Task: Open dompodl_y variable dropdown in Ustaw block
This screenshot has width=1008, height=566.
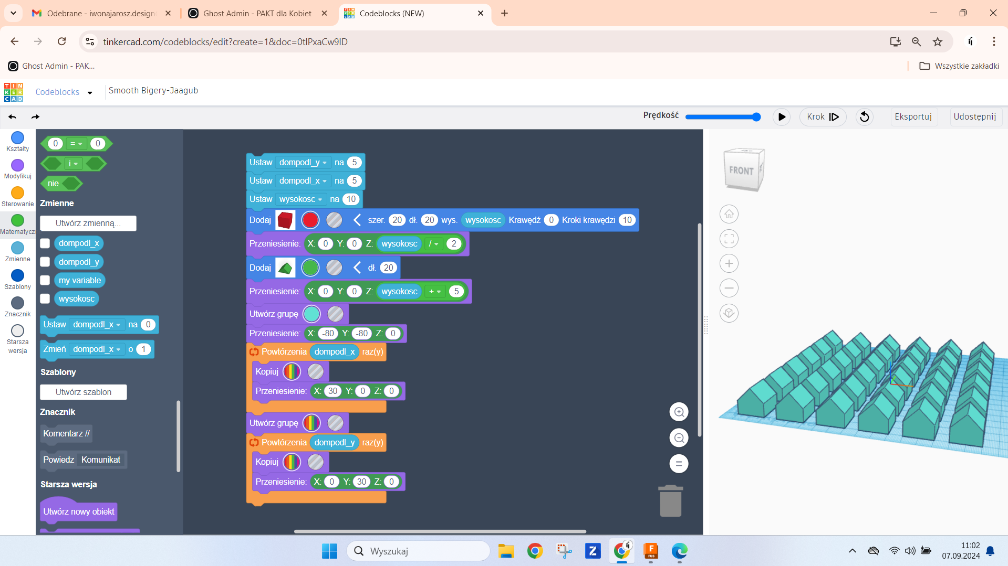Action: (x=303, y=162)
